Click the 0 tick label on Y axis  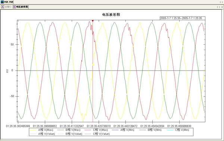(x=12, y=70)
